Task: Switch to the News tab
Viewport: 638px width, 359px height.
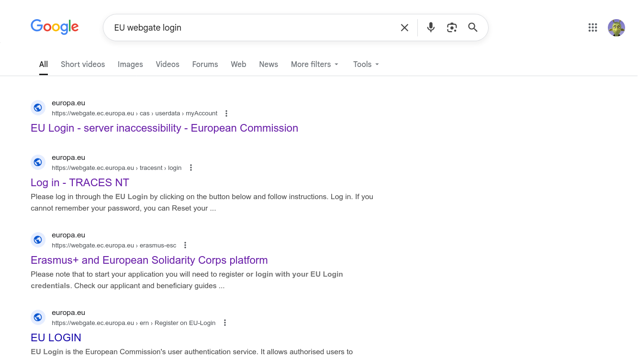Action: [x=269, y=64]
